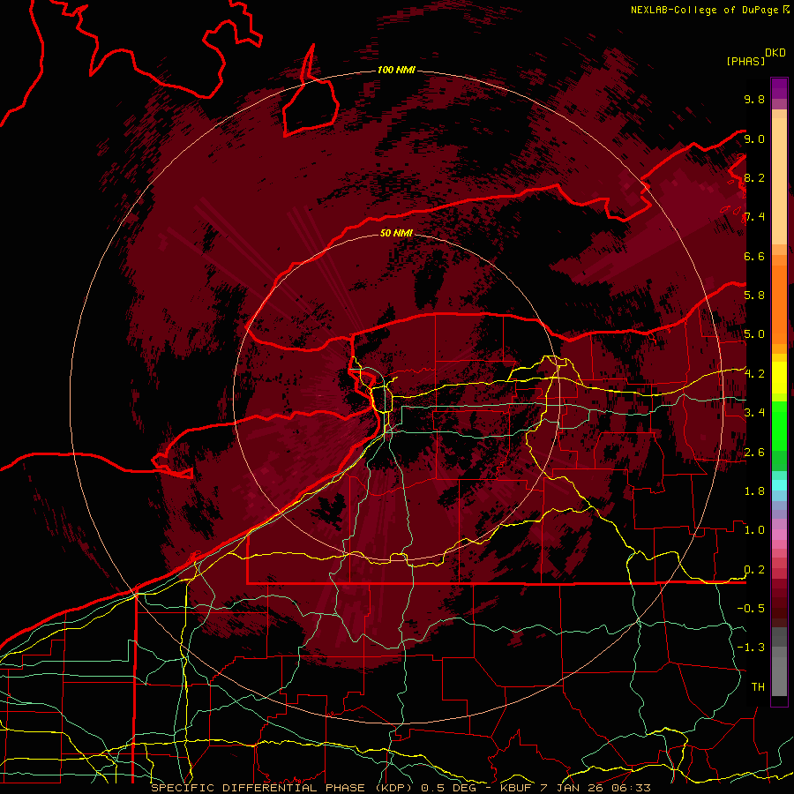Click the bright green band of the color scale
The image size is (794, 794).
(779, 425)
